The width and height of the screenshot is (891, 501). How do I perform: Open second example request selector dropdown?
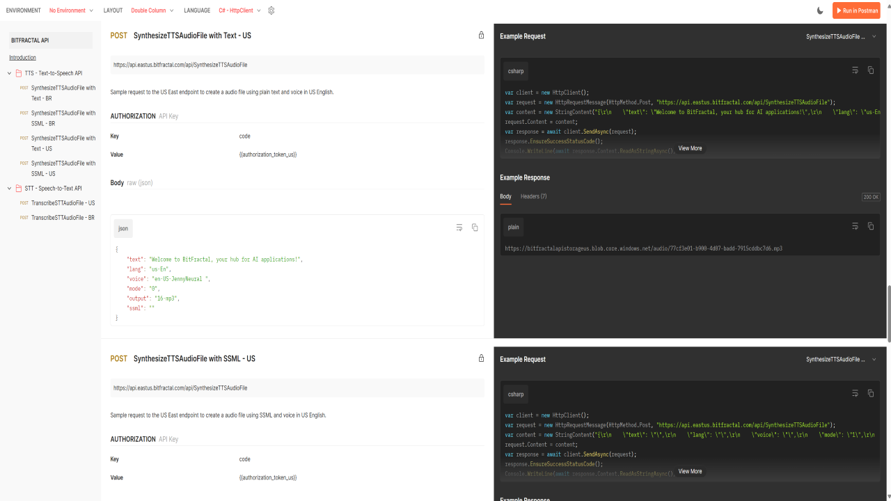(x=841, y=359)
